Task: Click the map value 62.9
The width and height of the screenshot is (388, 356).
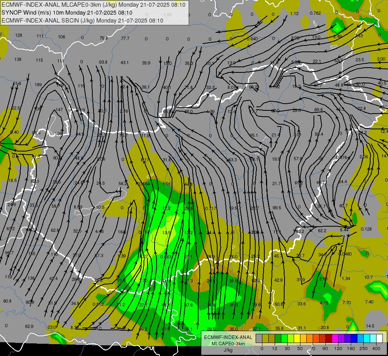Action: [29, 326]
